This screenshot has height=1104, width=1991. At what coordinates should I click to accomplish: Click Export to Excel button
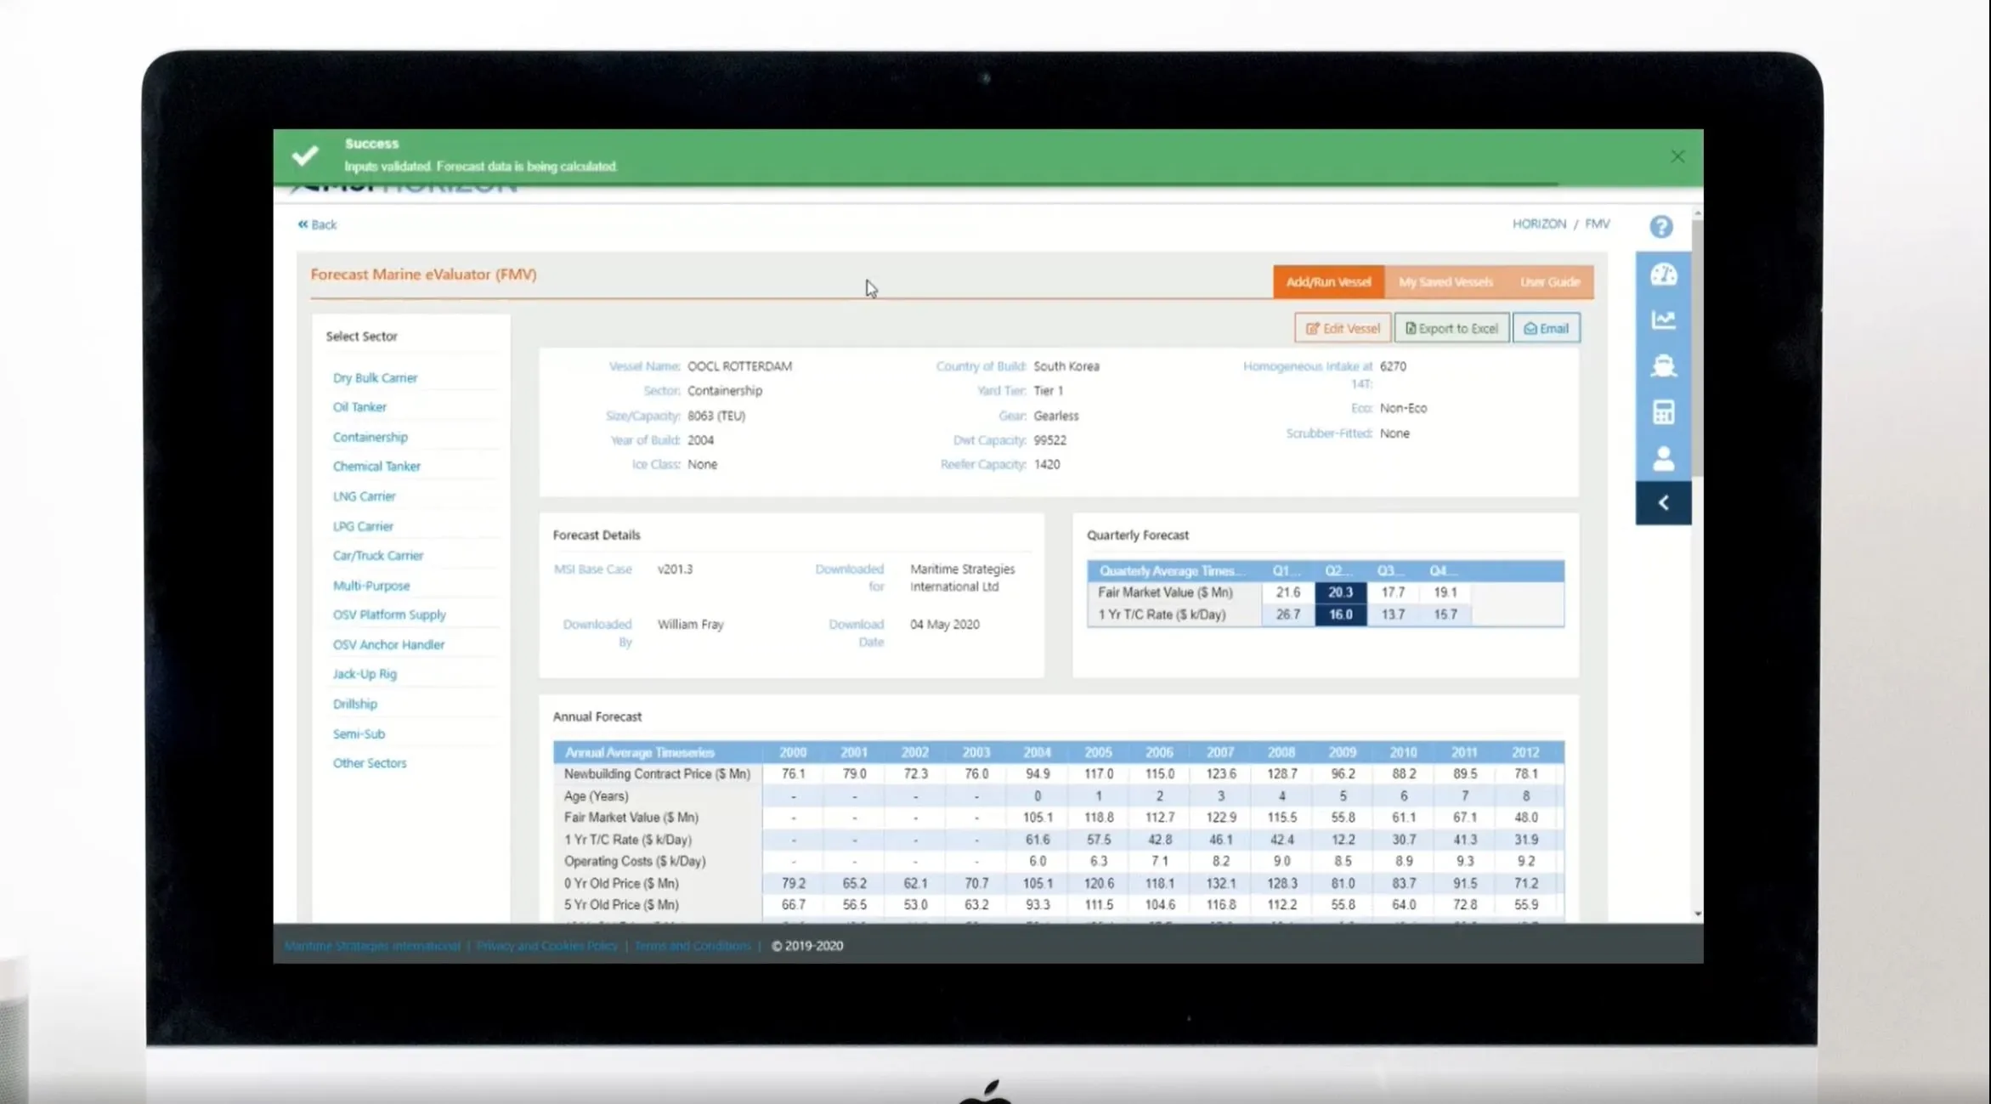[1451, 328]
